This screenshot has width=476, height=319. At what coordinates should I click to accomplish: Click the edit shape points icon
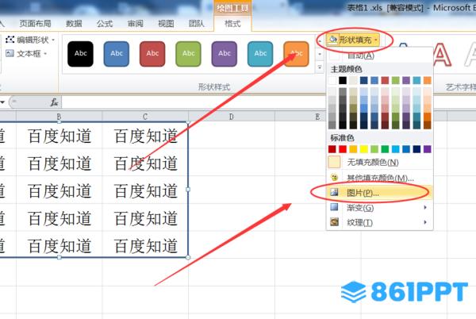click(x=10, y=40)
